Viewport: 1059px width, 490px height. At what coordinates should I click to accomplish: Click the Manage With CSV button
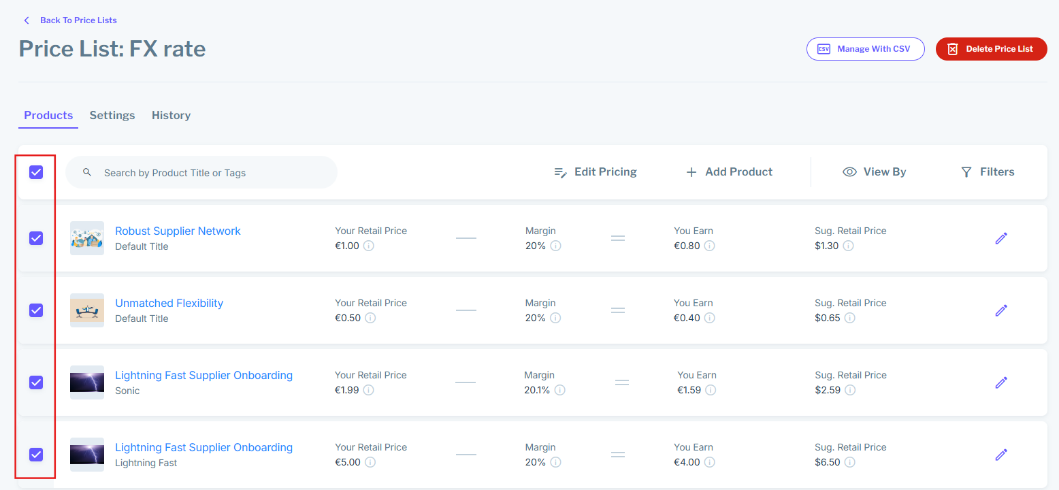coord(865,49)
